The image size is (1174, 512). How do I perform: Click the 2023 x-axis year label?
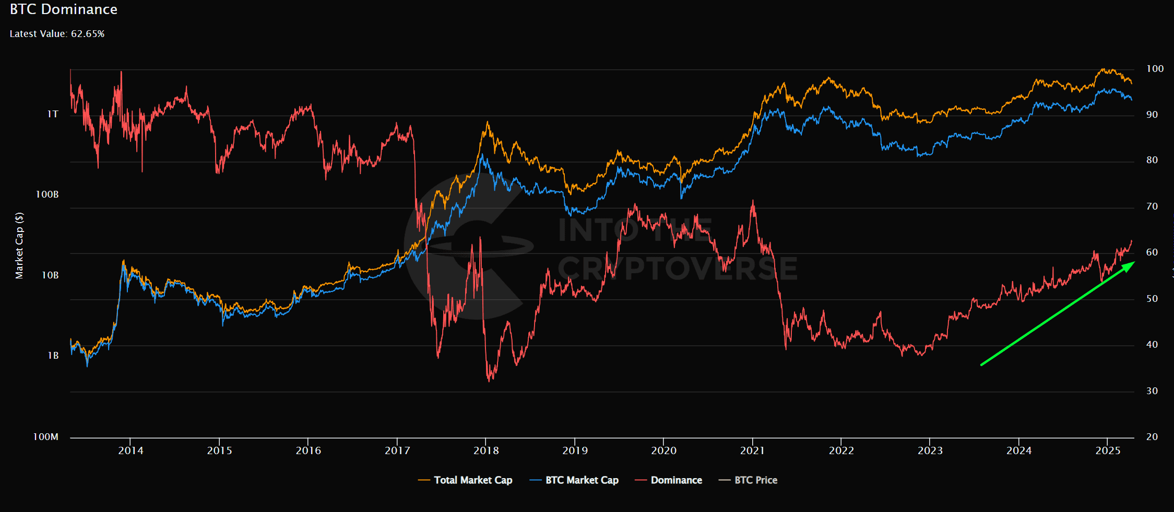tap(930, 450)
